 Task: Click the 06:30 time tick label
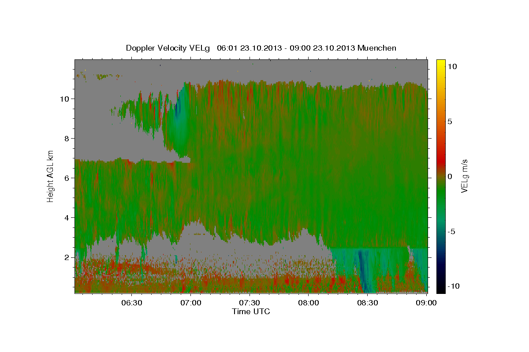coord(132,303)
